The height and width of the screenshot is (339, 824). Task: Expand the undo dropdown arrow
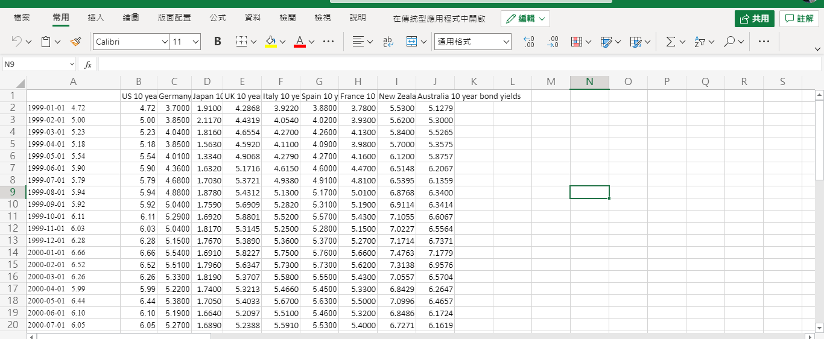tap(28, 42)
